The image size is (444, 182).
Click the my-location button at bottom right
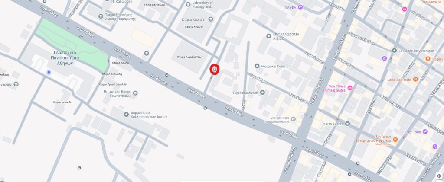(439, 176)
